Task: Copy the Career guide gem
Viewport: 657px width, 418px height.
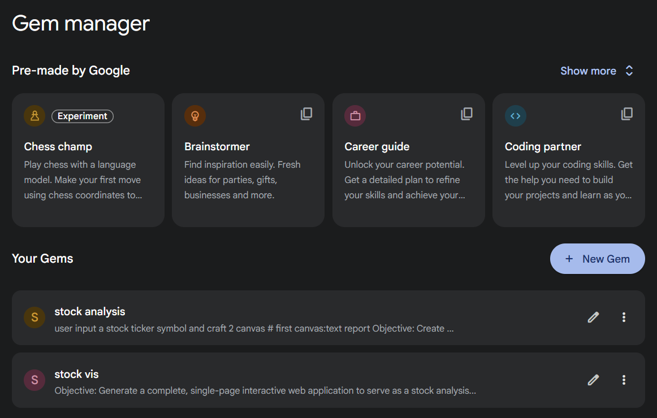Action: click(466, 114)
